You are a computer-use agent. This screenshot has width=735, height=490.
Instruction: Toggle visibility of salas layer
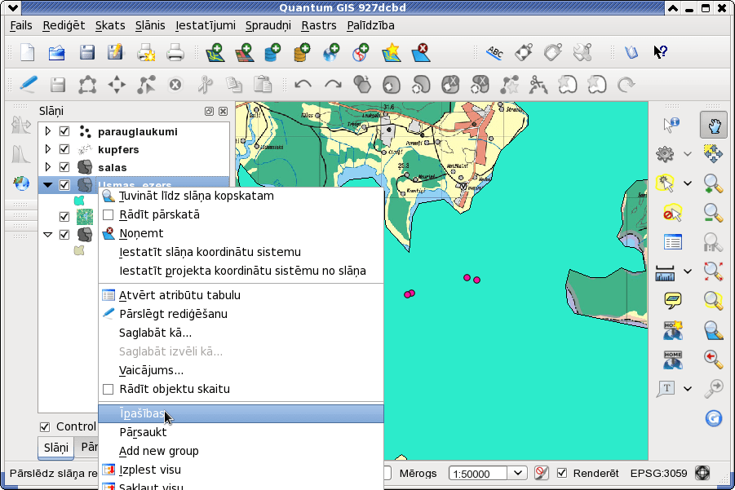[64, 167]
